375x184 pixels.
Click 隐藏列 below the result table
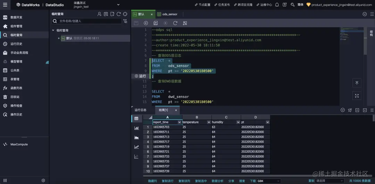152,181
